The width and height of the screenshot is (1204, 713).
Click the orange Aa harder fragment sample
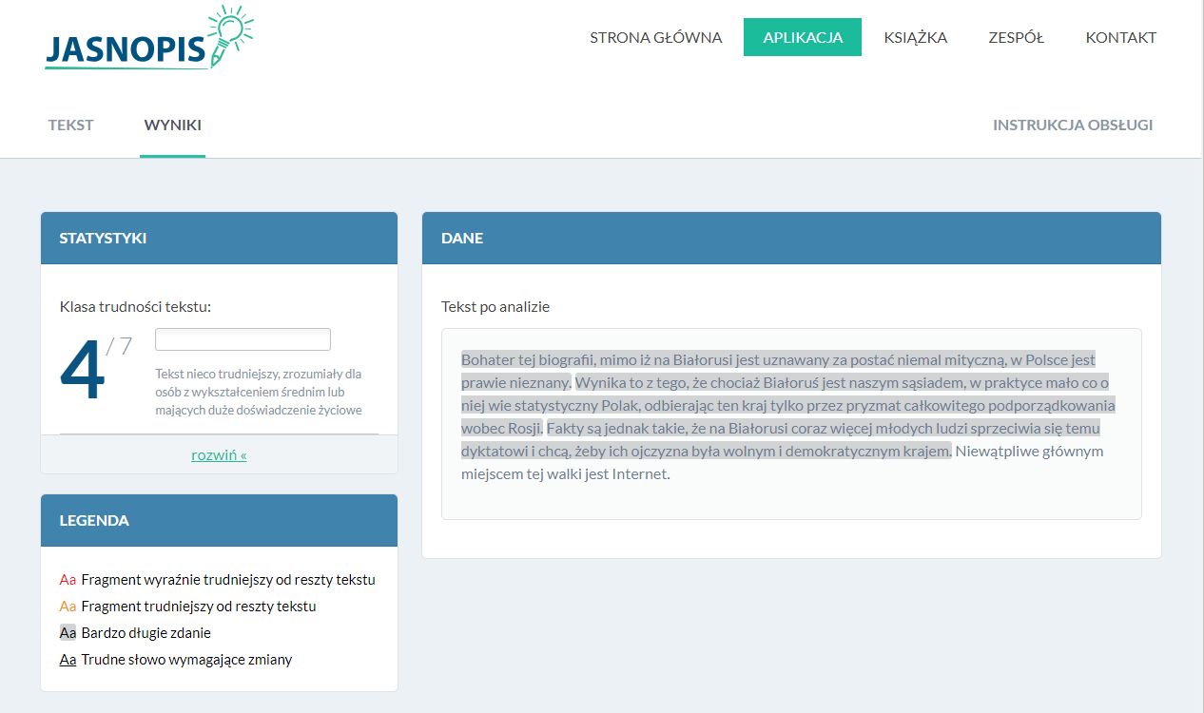click(68, 607)
